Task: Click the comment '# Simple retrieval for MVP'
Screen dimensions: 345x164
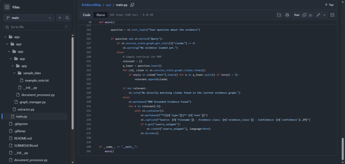Action: (x=142, y=57)
